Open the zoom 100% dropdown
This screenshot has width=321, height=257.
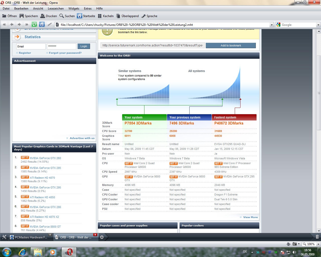[x=318, y=244]
